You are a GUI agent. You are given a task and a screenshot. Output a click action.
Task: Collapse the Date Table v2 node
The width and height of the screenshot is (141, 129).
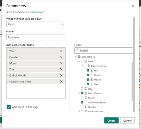[76, 57]
